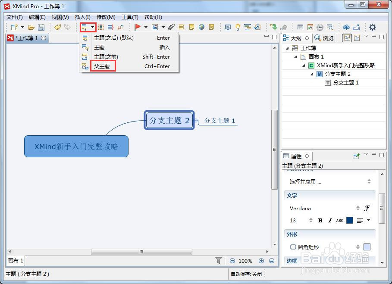Click the zoom in plus button
This screenshot has width=392, height=284.
click(x=261, y=261)
